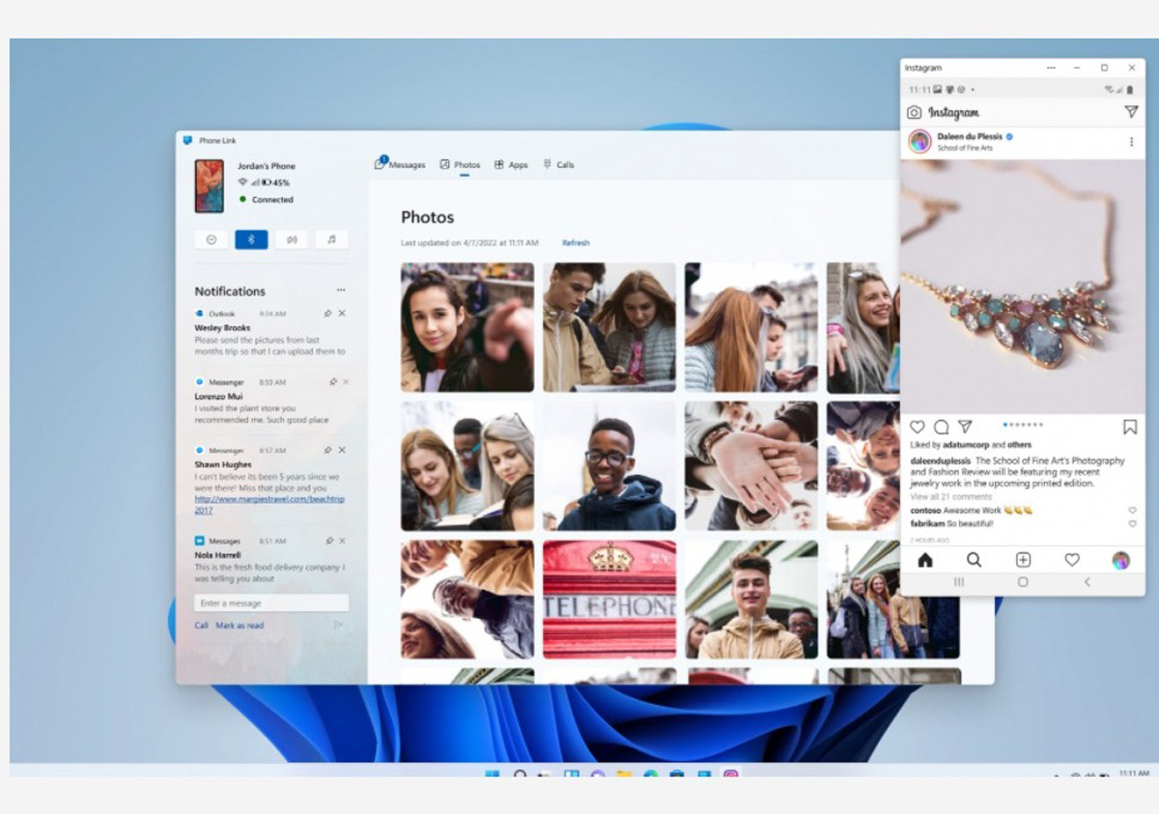Image resolution: width=1159 pixels, height=814 pixels.
Task: Open photo of stacked hands together
Action: (x=751, y=466)
